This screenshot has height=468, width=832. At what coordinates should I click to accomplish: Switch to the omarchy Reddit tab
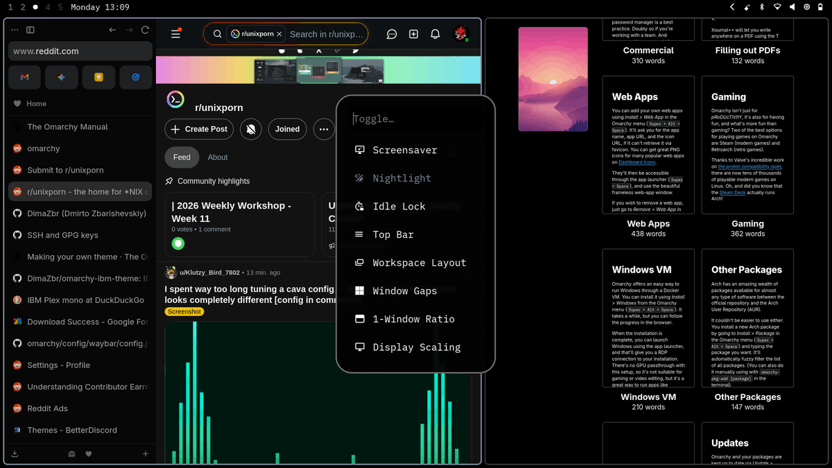point(80,148)
